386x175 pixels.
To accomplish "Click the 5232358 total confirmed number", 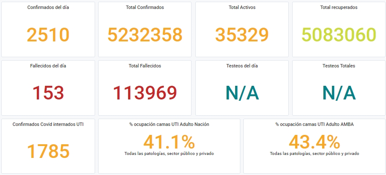I will 145,35.
